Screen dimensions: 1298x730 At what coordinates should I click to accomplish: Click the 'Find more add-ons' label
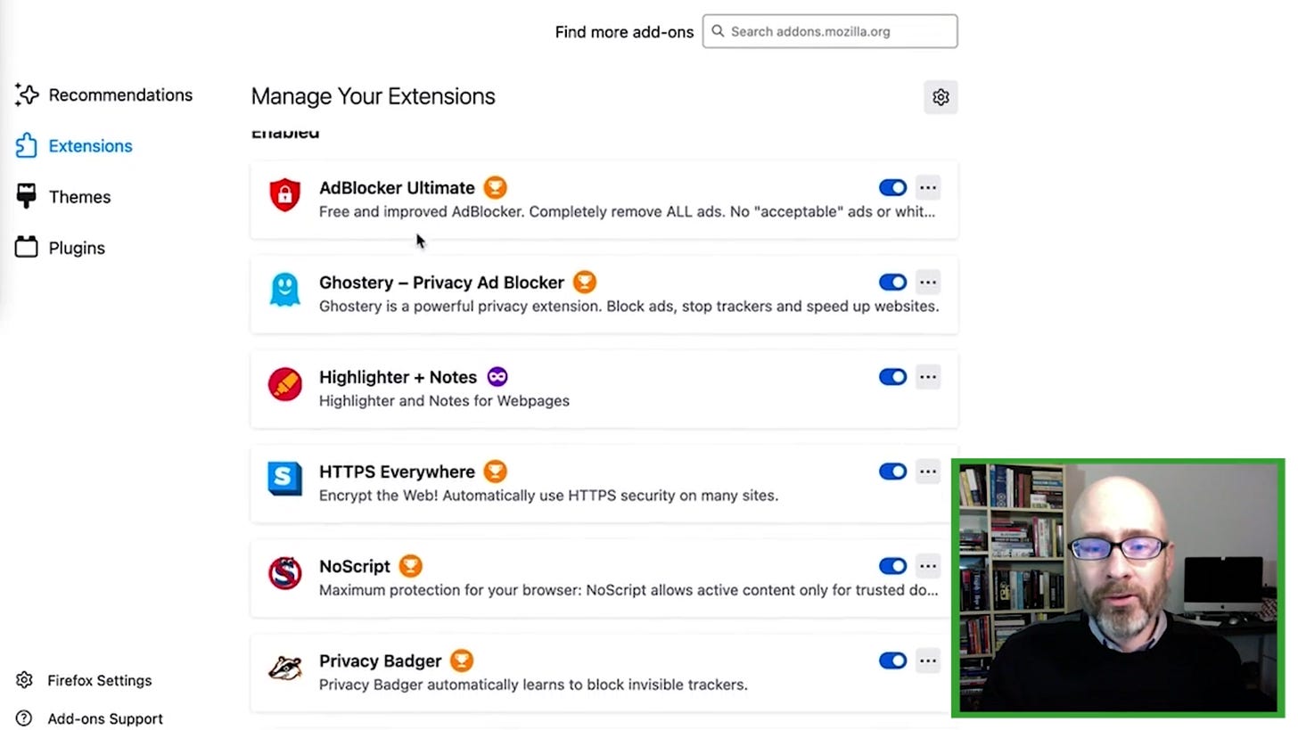coord(624,31)
